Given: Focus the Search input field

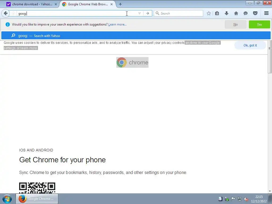Looking at the screenshot, I should [x=178, y=13].
